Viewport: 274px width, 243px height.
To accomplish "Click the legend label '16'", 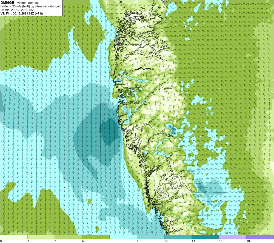I will point(221,241).
